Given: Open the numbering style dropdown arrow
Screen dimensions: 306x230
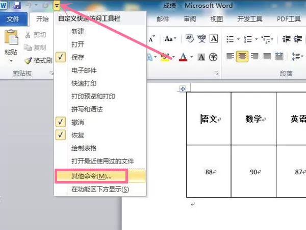Looking at the screenshot, I should click(256, 39).
